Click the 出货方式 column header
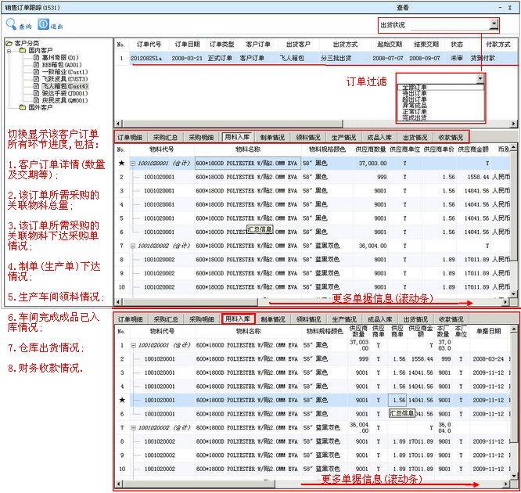The height and width of the screenshot is (493, 521). point(345,45)
